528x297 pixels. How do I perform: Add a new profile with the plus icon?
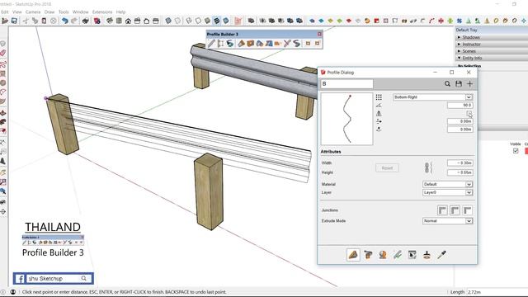pyautogui.click(x=469, y=84)
